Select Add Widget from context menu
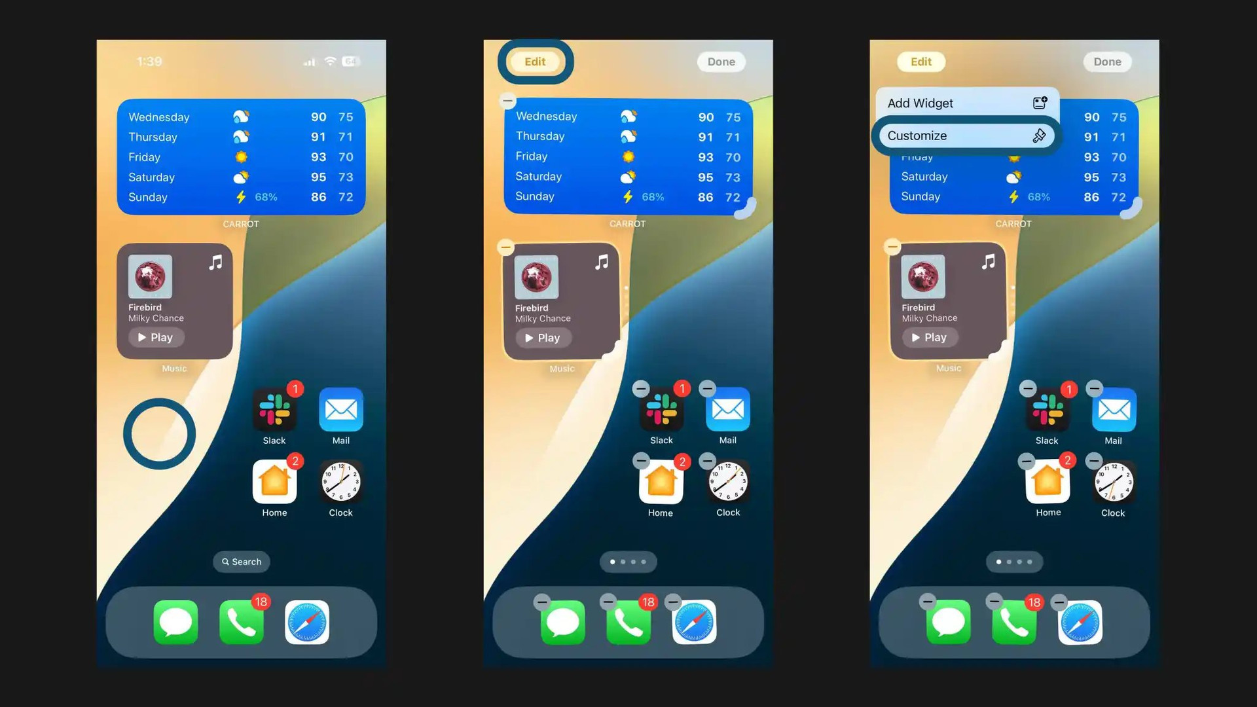The width and height of the screenshot is (1257, 707). point(966,102)
